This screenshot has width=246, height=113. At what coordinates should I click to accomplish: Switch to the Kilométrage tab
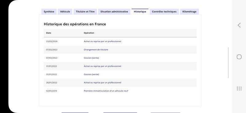(x=189, y=12)
